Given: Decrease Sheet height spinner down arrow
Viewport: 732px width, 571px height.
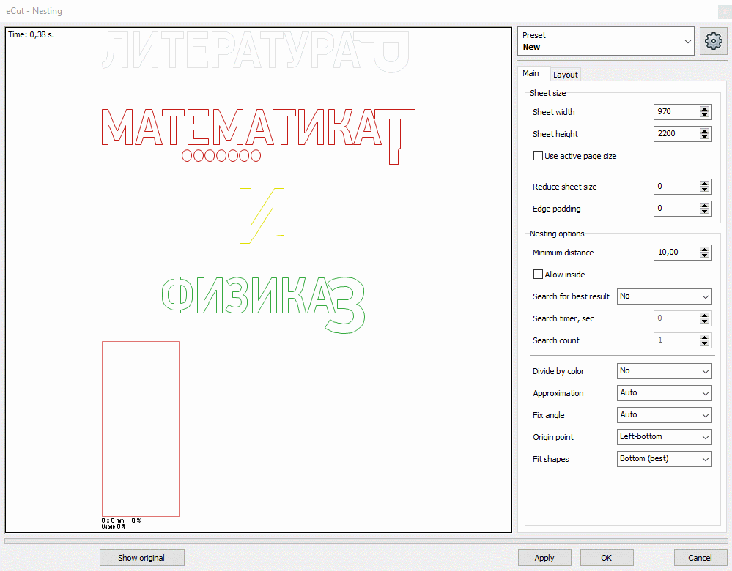Looking at the screenshot, I should [x=704, y=137].
